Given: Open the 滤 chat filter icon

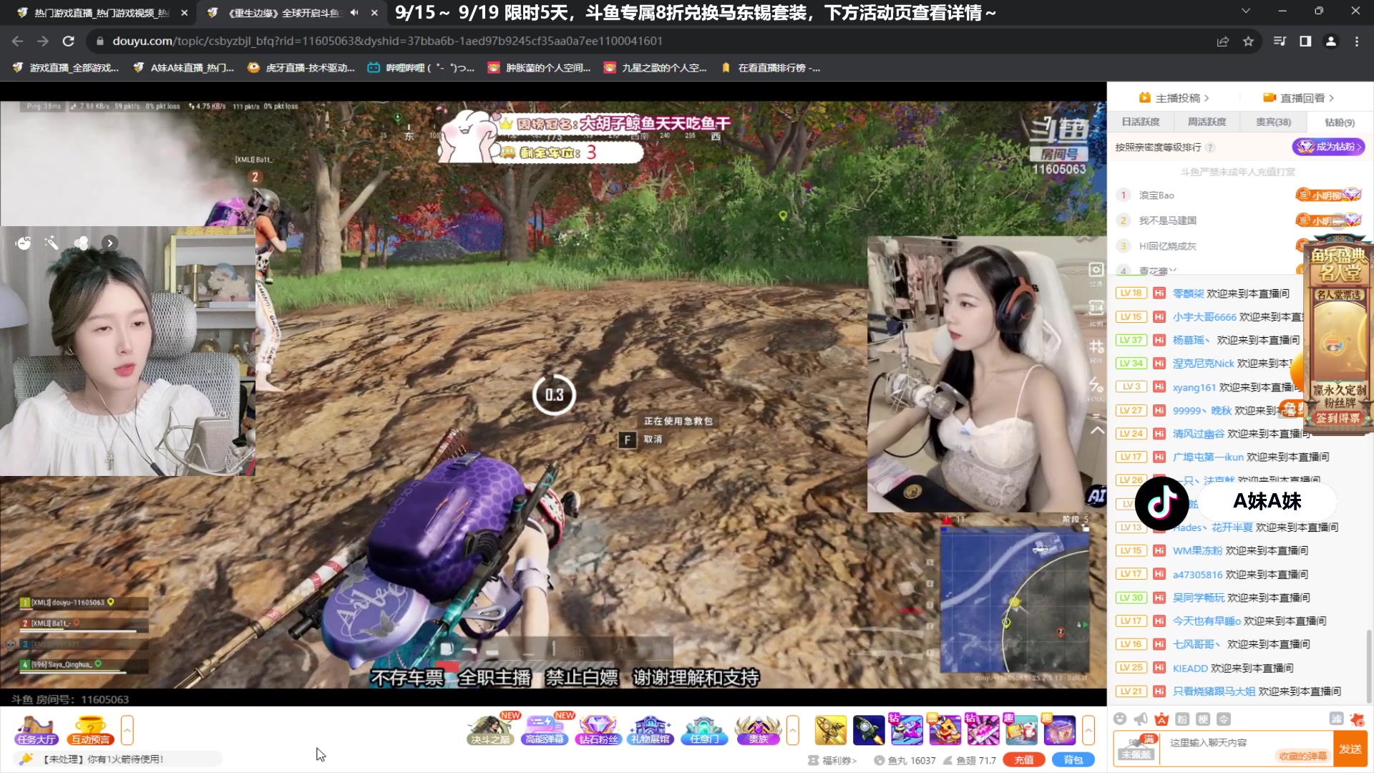Looking at the screenshot, I should (1336, 719).
